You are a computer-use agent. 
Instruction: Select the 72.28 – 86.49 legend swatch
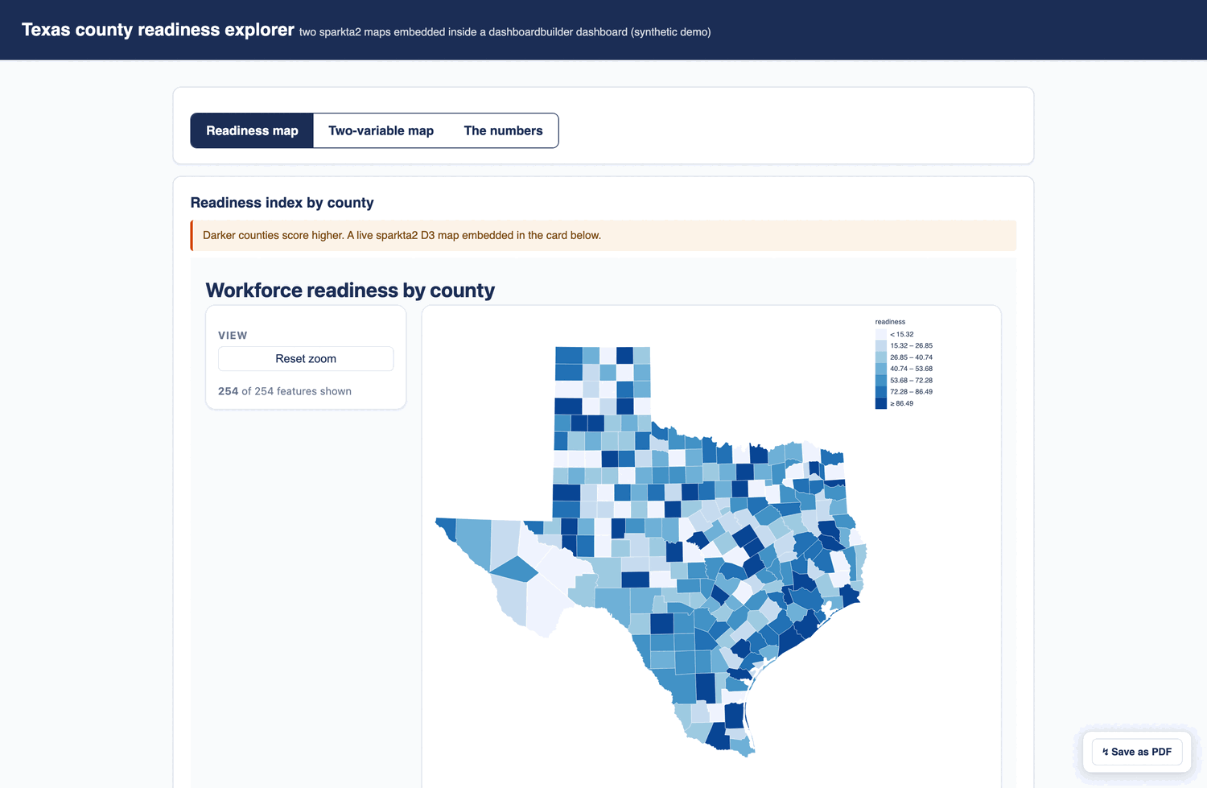880,392
